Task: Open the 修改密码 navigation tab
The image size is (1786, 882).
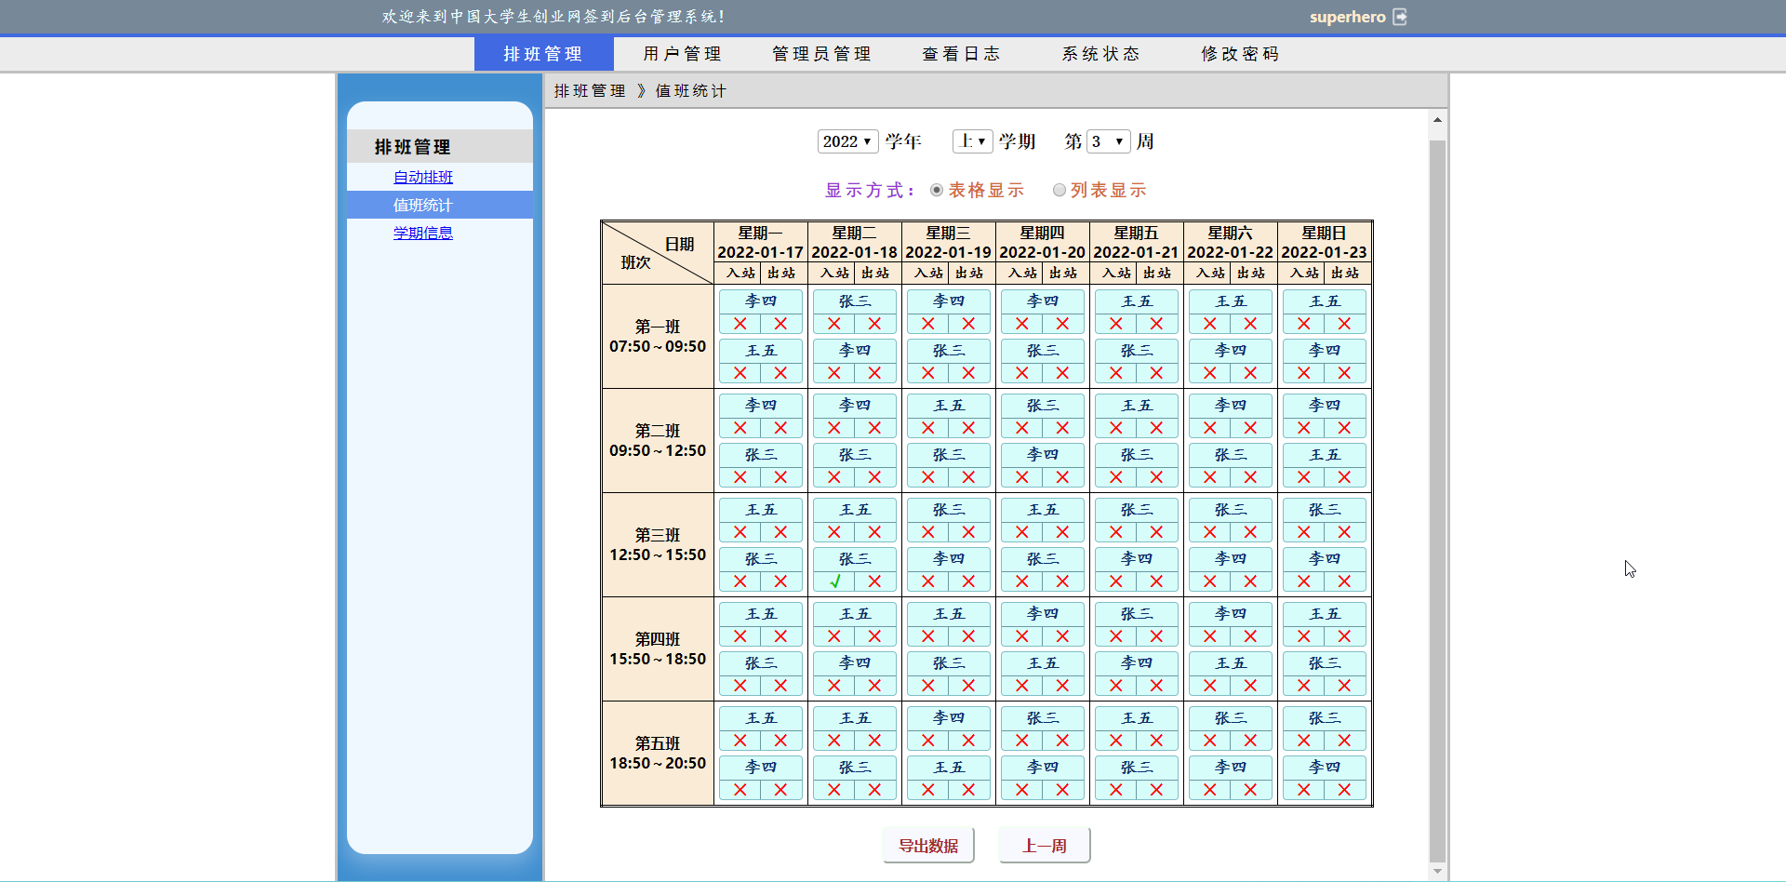Action: coord(1241,54)
